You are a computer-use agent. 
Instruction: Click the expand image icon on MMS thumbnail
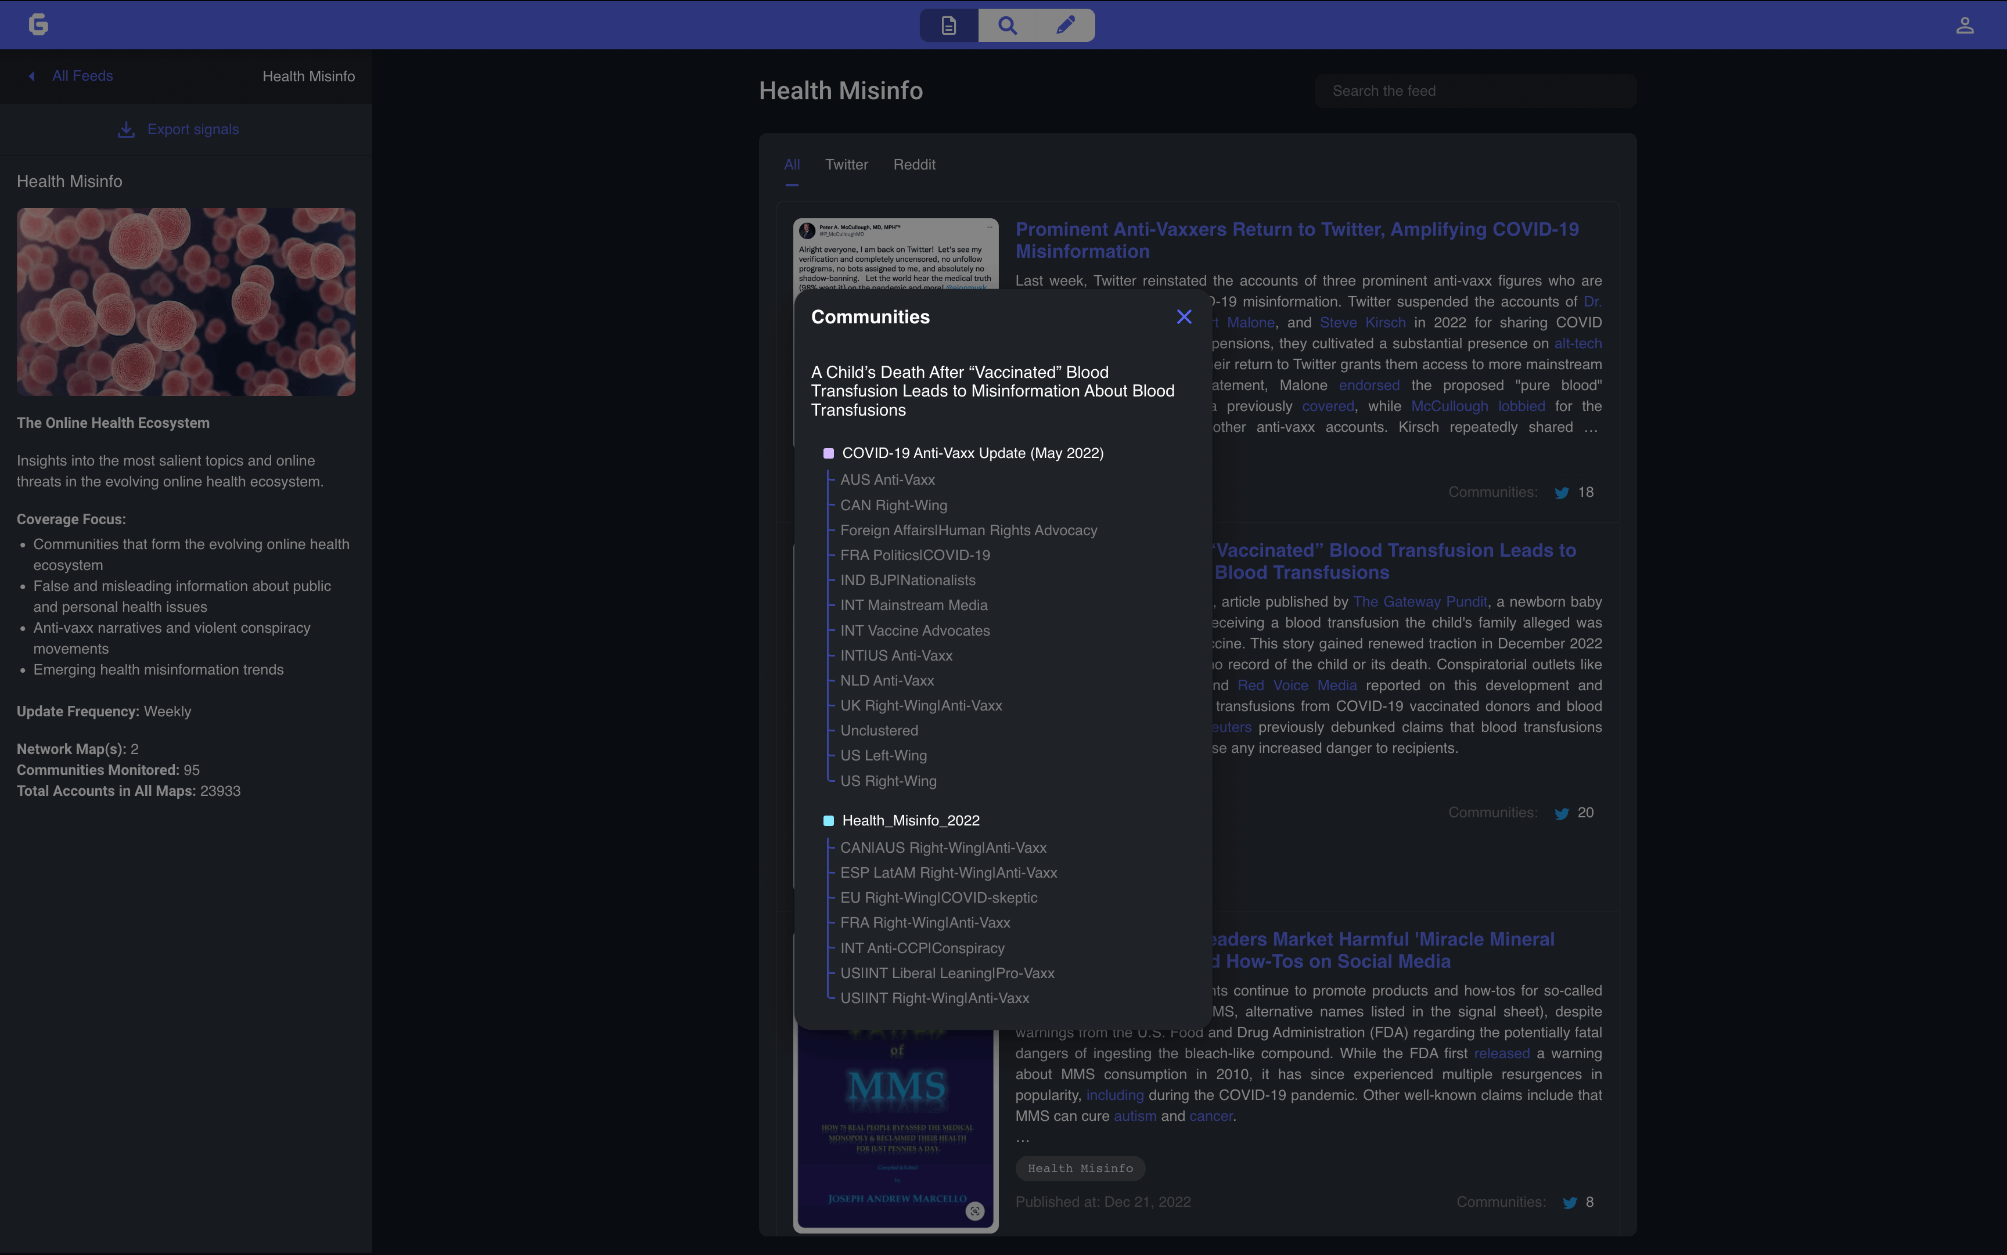click(975, 1211)
